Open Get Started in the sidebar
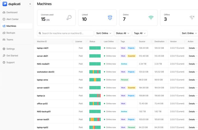This screenshot has height=130, width=198. (17, 56)
